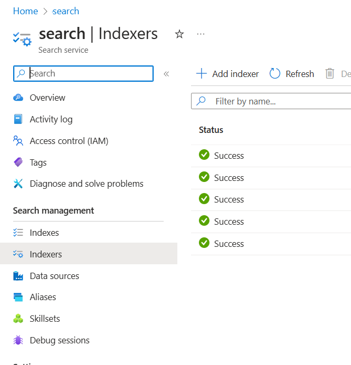Click the favorite star icon

(179, 34)
